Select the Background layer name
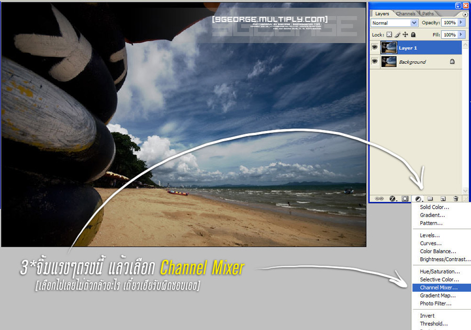 [412, 62]
